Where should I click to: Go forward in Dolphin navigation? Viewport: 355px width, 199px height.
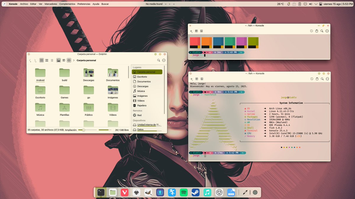(35, 60)
